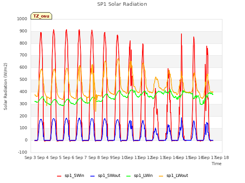
Task: Click the 200 y-axis tick label
Action: tap(23, 116)
